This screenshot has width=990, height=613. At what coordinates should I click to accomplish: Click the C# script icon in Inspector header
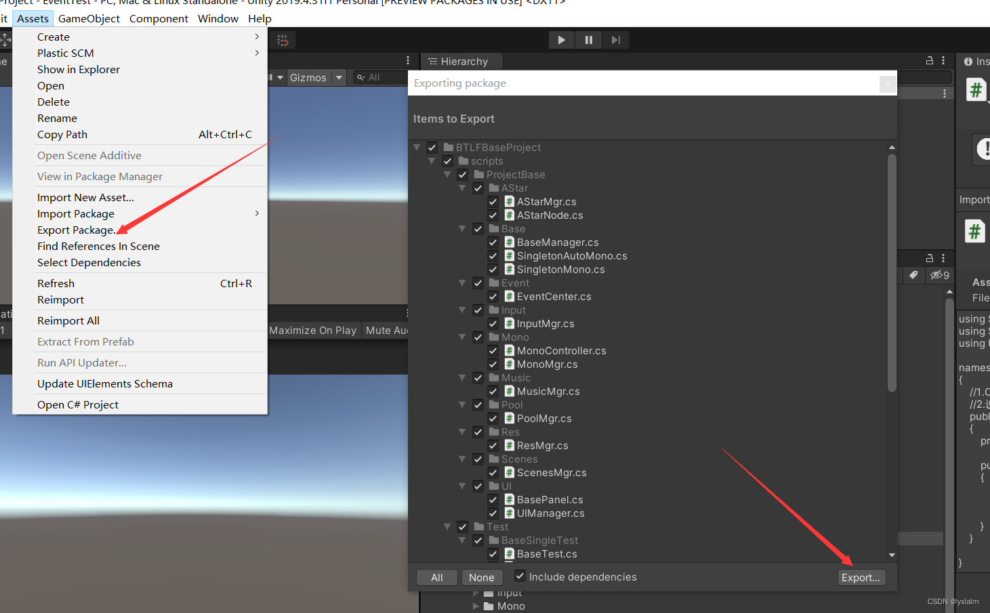pyautogui.click(x=976, y=89)
